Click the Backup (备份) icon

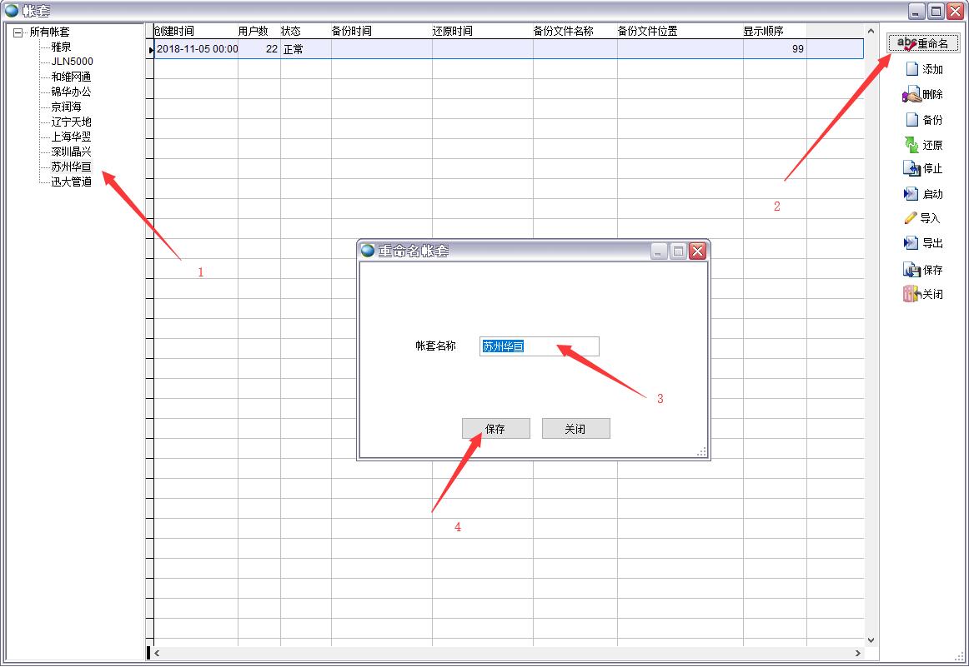coord(912,120)
